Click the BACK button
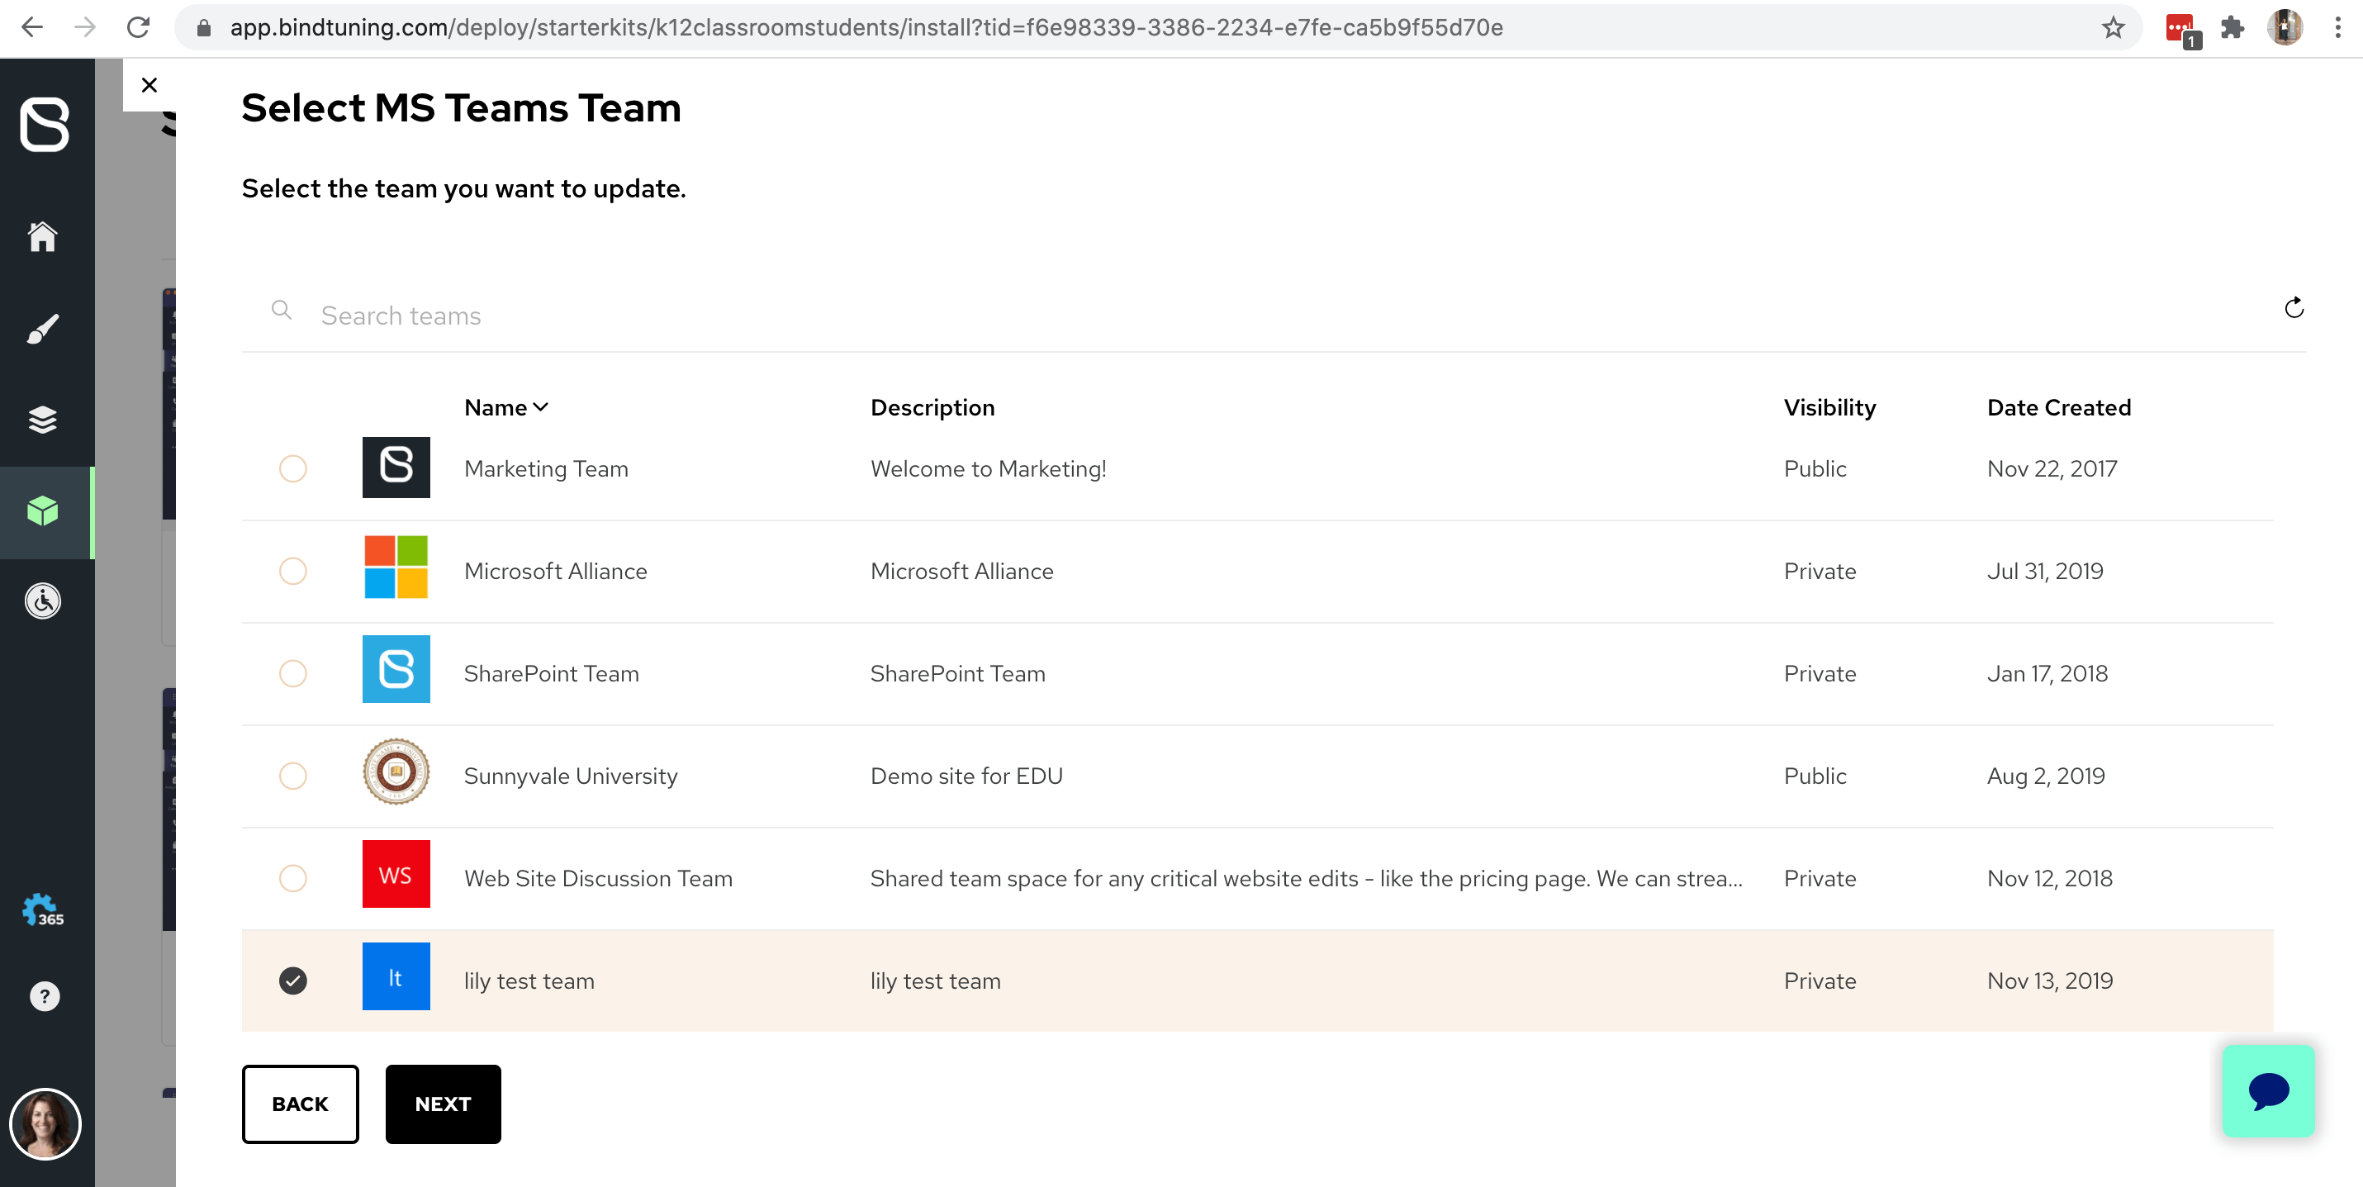 click(x=300, y=1104)
